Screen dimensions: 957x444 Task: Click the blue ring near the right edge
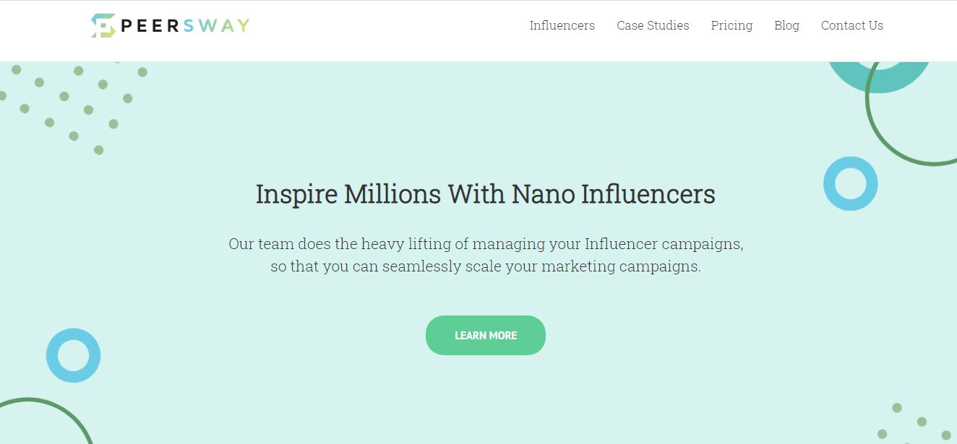click(851, 183)
